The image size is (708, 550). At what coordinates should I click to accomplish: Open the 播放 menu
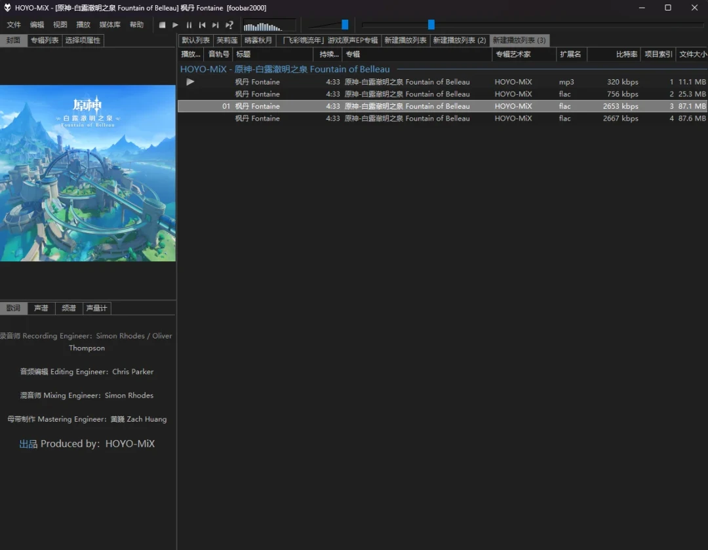[x=83, y=25]
